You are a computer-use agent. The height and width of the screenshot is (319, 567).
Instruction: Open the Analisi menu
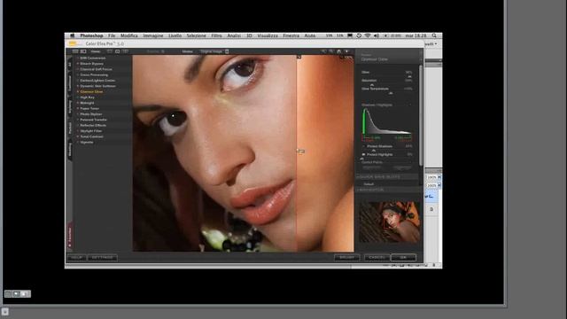pos(234,35)
